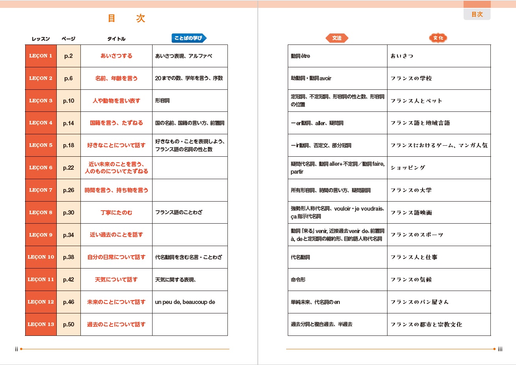Select the 目次 tab at top right
Screen dimensions: 516x365
coord(477,14)
